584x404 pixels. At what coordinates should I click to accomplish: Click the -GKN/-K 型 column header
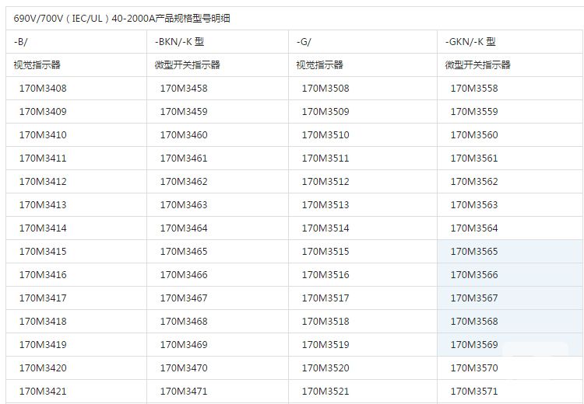[x=470, y=41]
